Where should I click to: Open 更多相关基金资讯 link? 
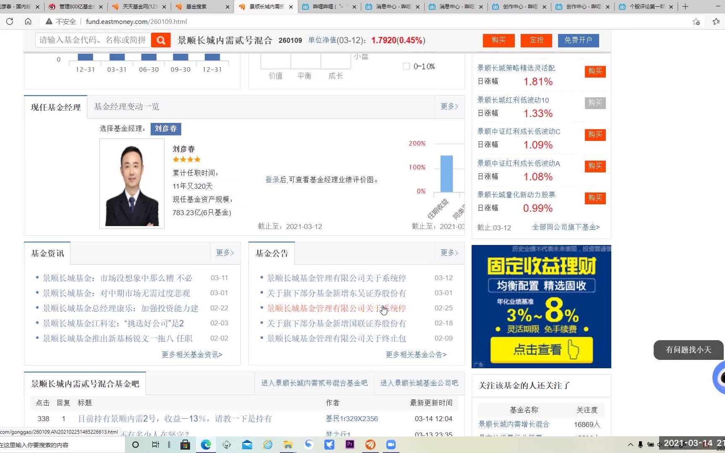(x=192, y=354)
